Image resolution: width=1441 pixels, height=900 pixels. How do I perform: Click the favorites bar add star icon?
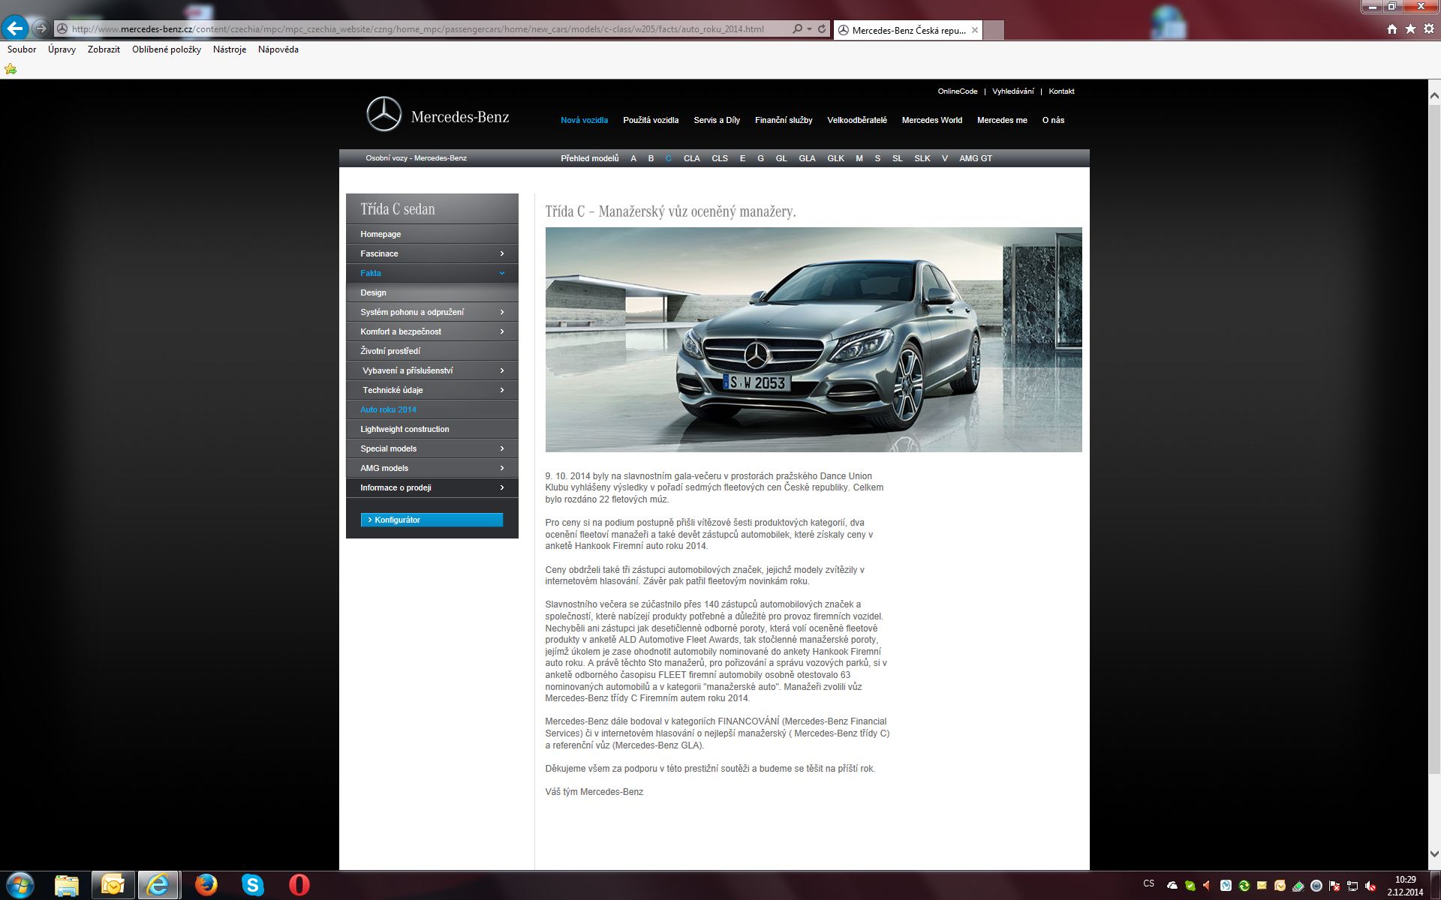tap(11, 69)
